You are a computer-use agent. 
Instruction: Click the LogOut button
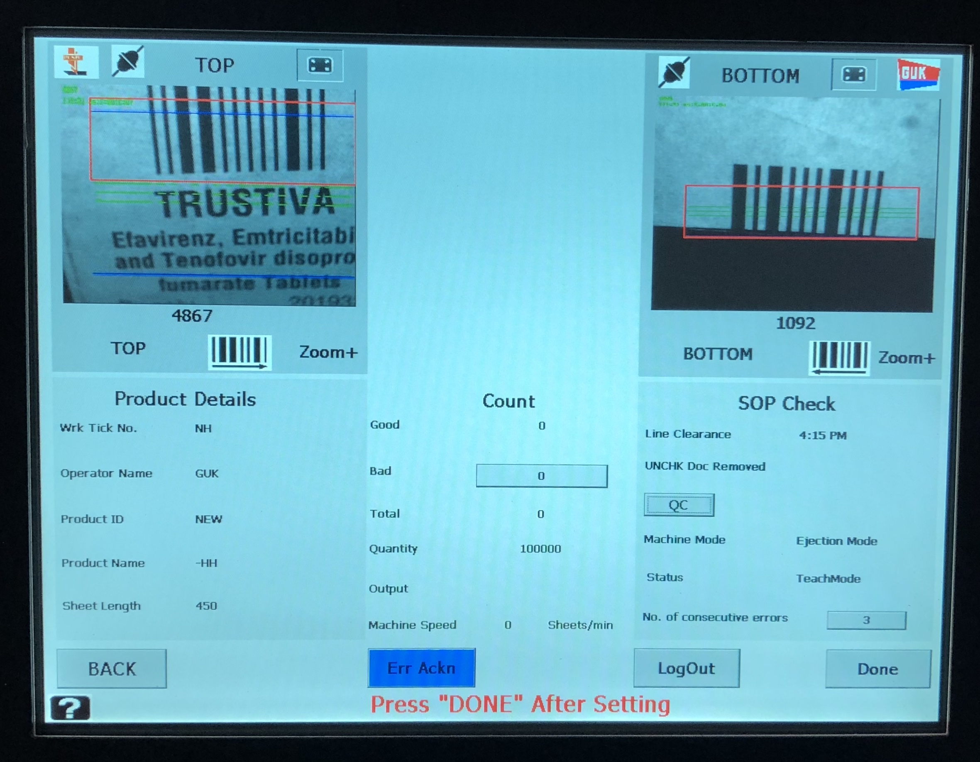pos(687,668)
